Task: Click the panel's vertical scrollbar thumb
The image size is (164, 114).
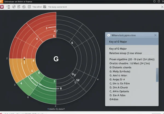Action: pos(157,75)
